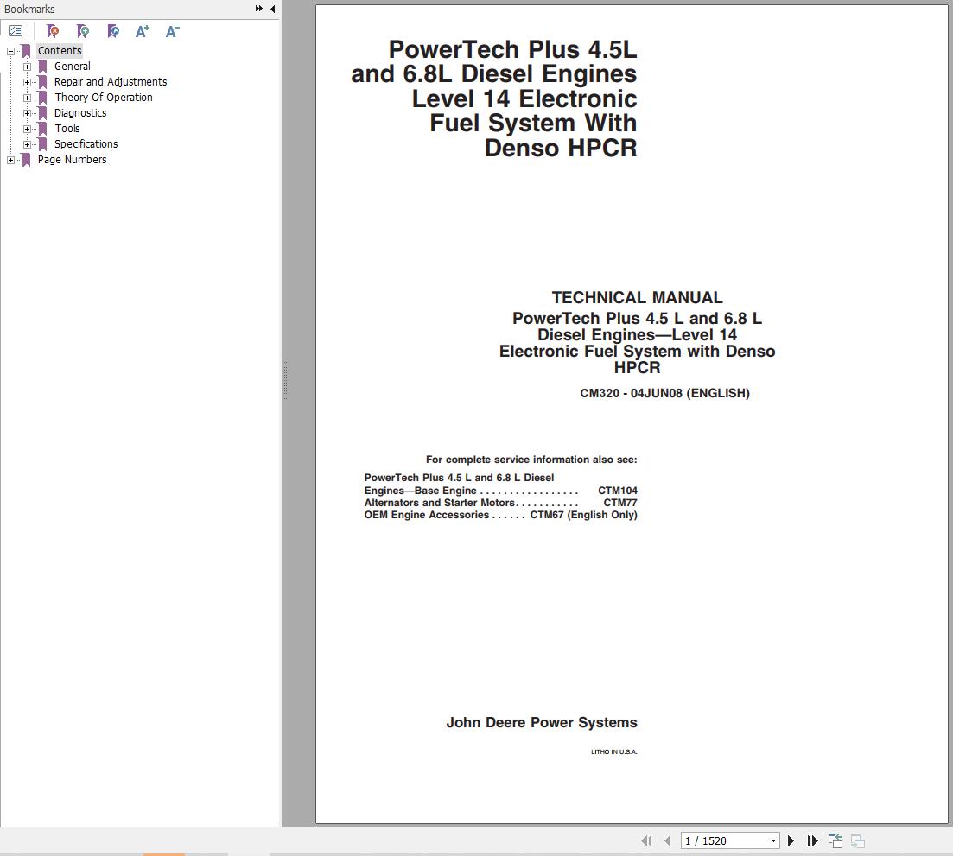The image size is (953, 856).
Task: Expand the Repair and Adjustments bookmark
Action: coord(27,82)
